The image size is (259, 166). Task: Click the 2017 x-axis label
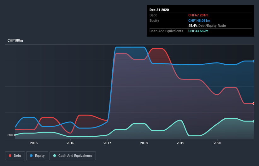pyautogui.click(x=107, y=143)
